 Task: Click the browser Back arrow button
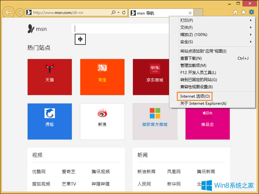tap(8, 12)
